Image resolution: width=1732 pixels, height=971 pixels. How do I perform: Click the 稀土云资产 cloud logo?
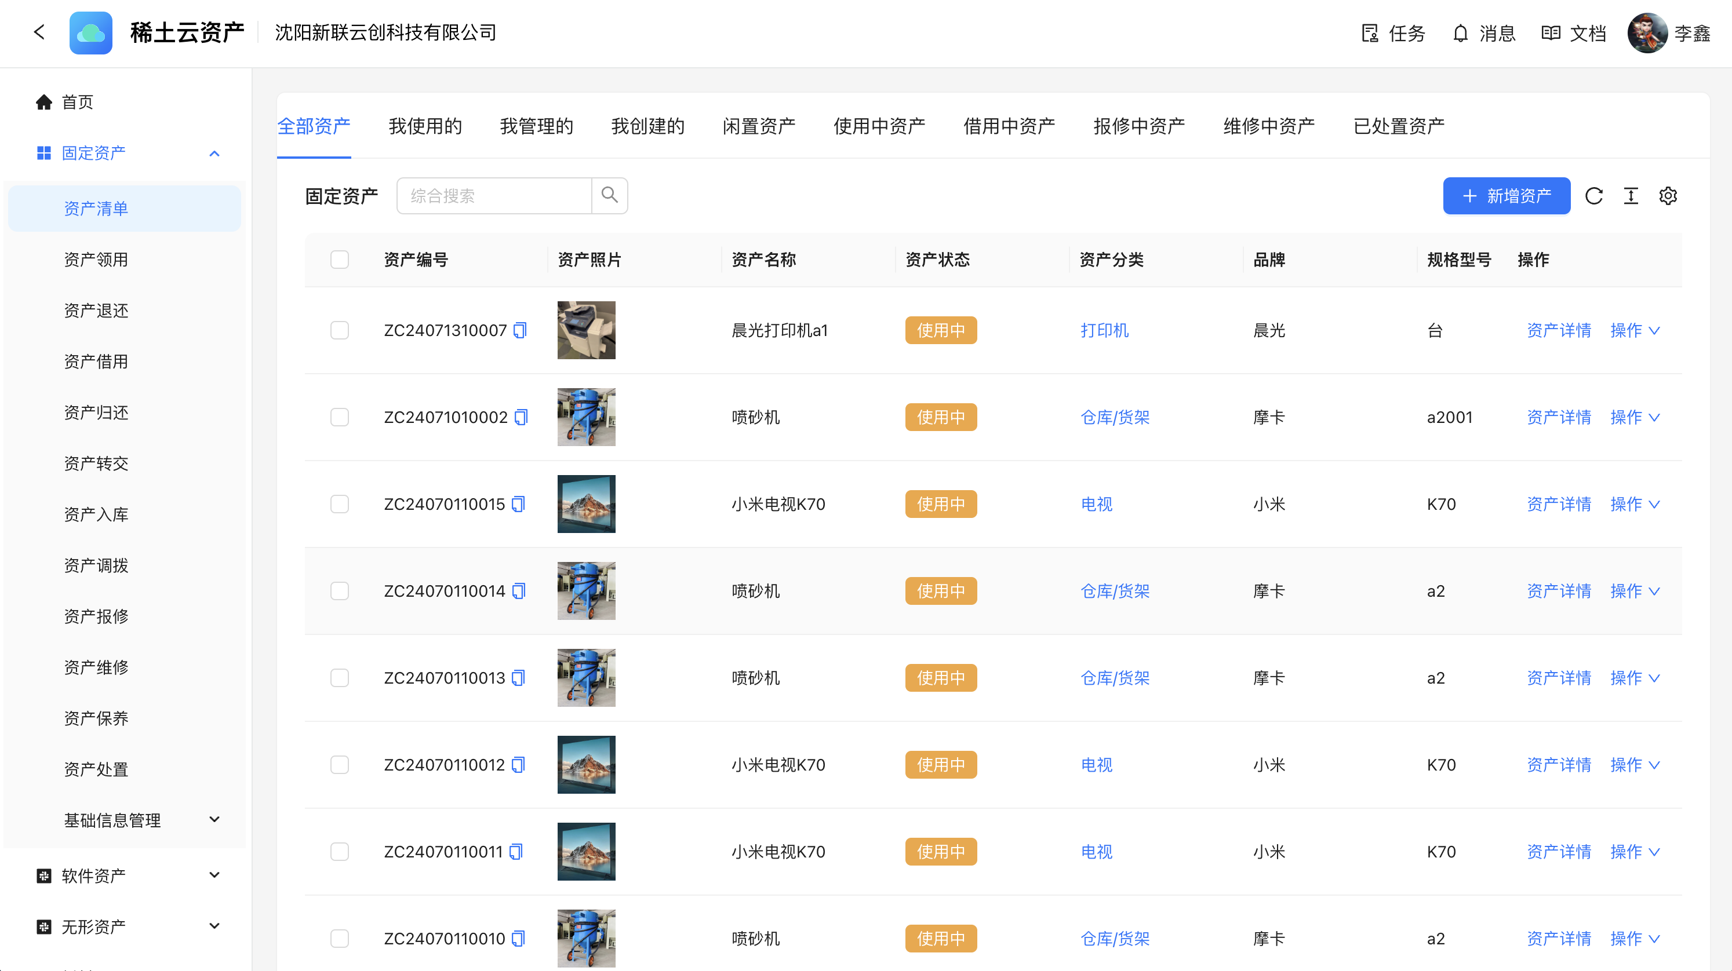pos(91,32)
